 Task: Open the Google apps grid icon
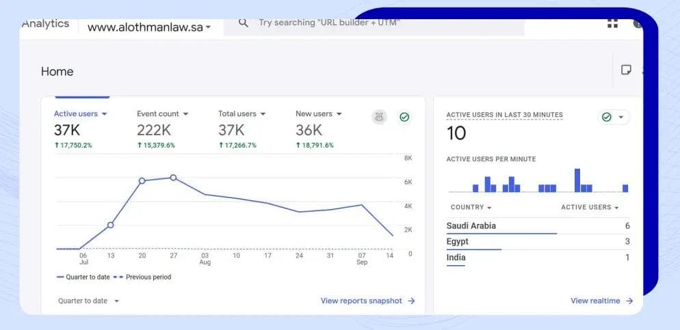point(612,23)
